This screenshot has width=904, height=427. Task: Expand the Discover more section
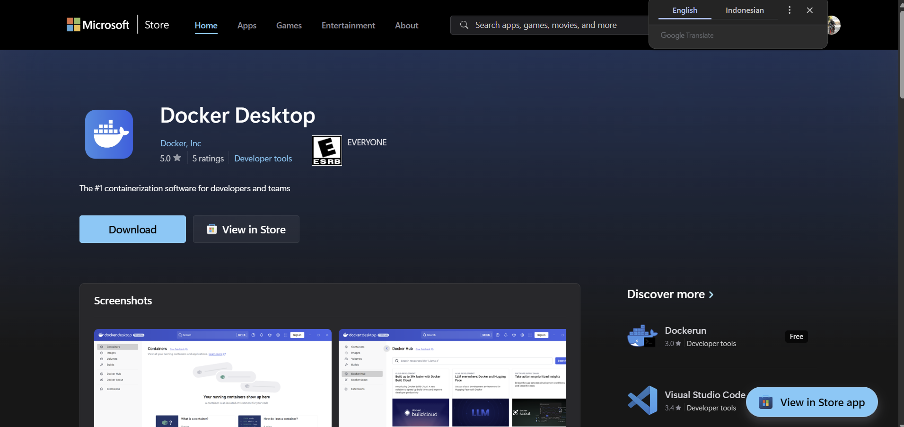point(670,294)
